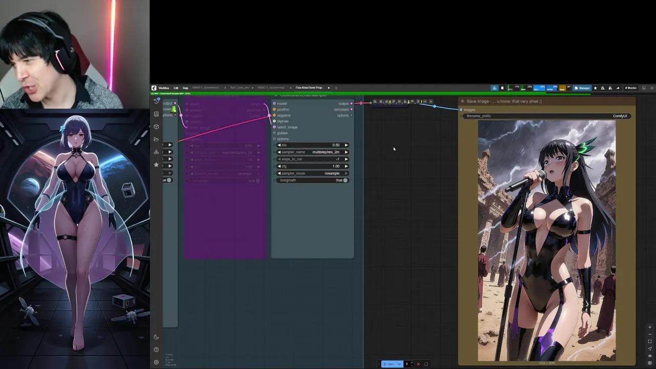Screen dimensions: 656x369
Task: Click the ComfyUI logo icon
Action: click(154, 88)
